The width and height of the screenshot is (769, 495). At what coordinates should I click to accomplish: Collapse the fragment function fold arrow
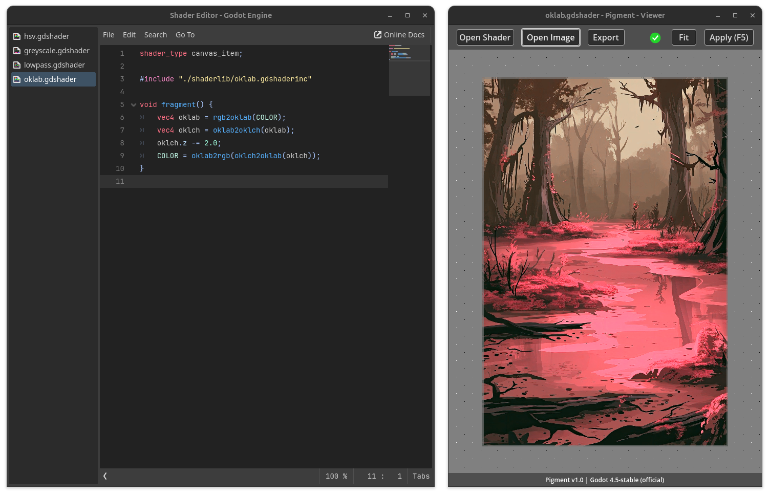[x=134, y=105]
